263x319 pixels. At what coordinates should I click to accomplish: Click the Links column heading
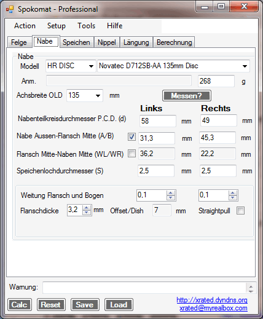(x=151, y=108)
